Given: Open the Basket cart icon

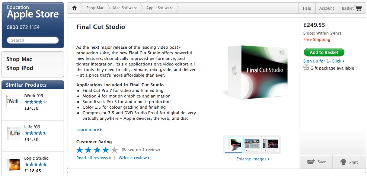Looking at the screenshot, I should pos(358,8).
